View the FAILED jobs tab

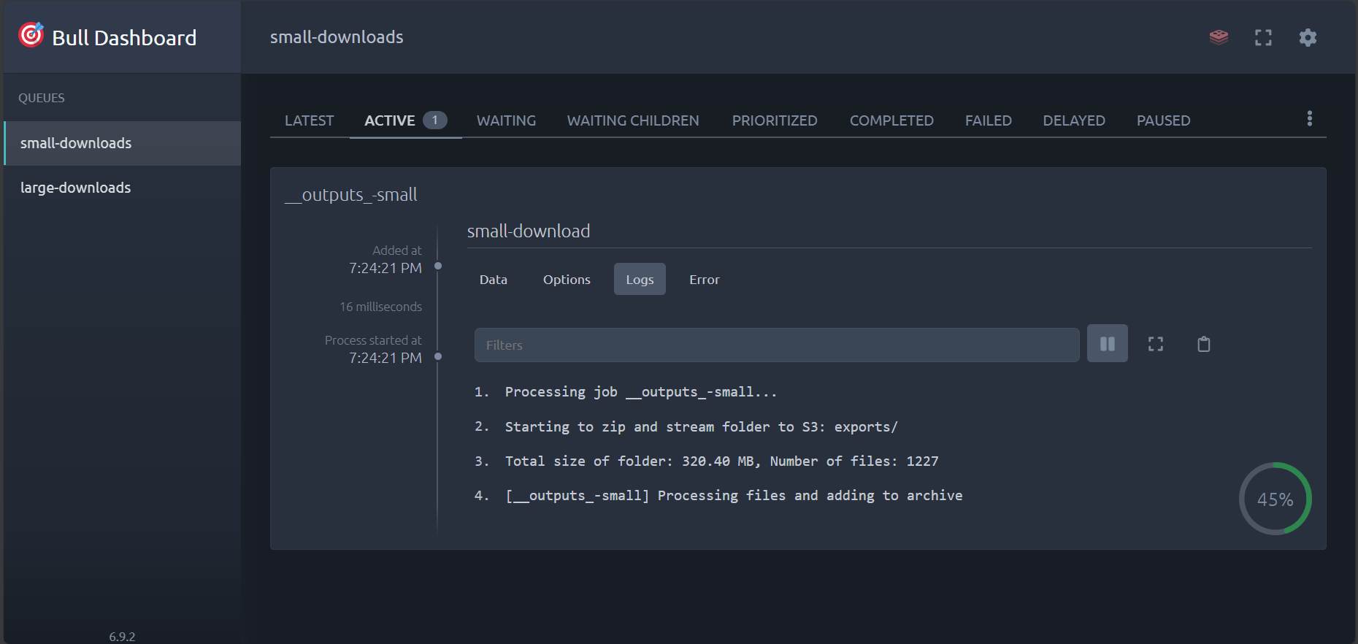click(x=988, y=120)
